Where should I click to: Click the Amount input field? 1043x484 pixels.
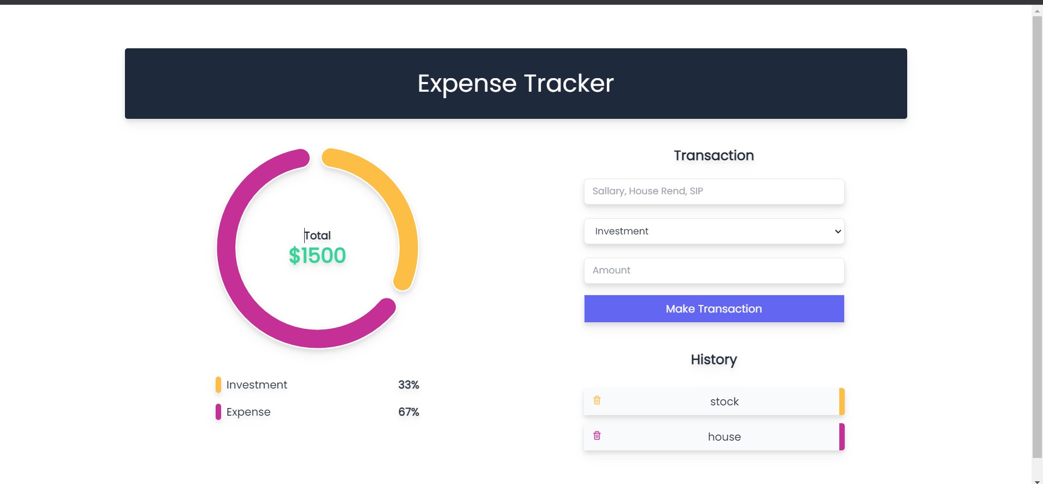point(713,270)
